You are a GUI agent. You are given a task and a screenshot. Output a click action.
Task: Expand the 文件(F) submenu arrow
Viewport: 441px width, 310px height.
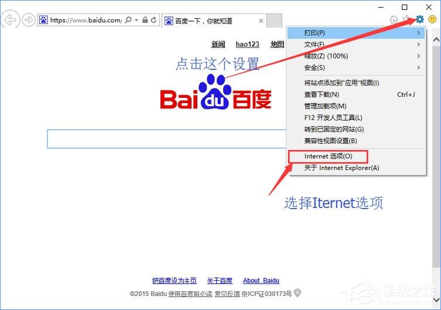[419, 45]
